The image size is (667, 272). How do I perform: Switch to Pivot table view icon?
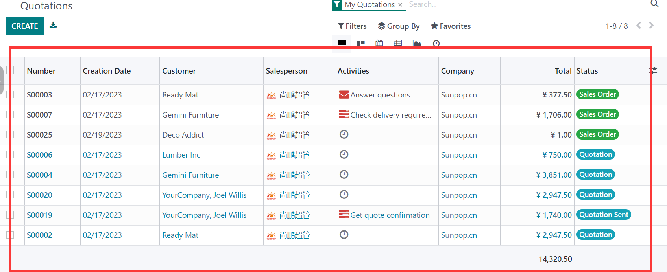click(398, 43)
